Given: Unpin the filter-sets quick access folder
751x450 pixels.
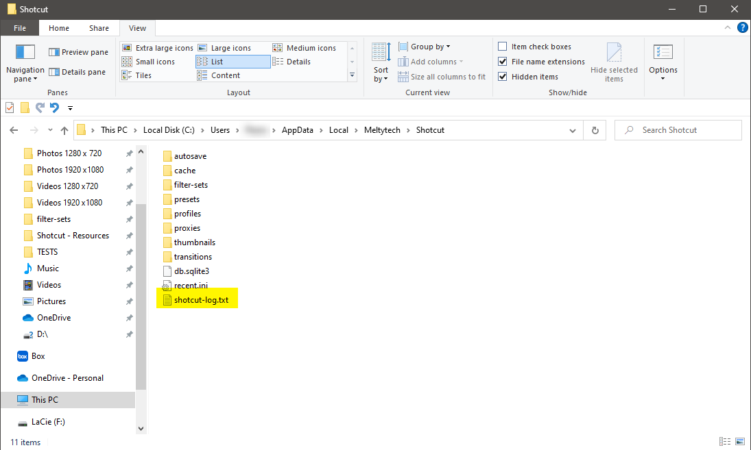Looking at the screenshot, I should point(130,219).
